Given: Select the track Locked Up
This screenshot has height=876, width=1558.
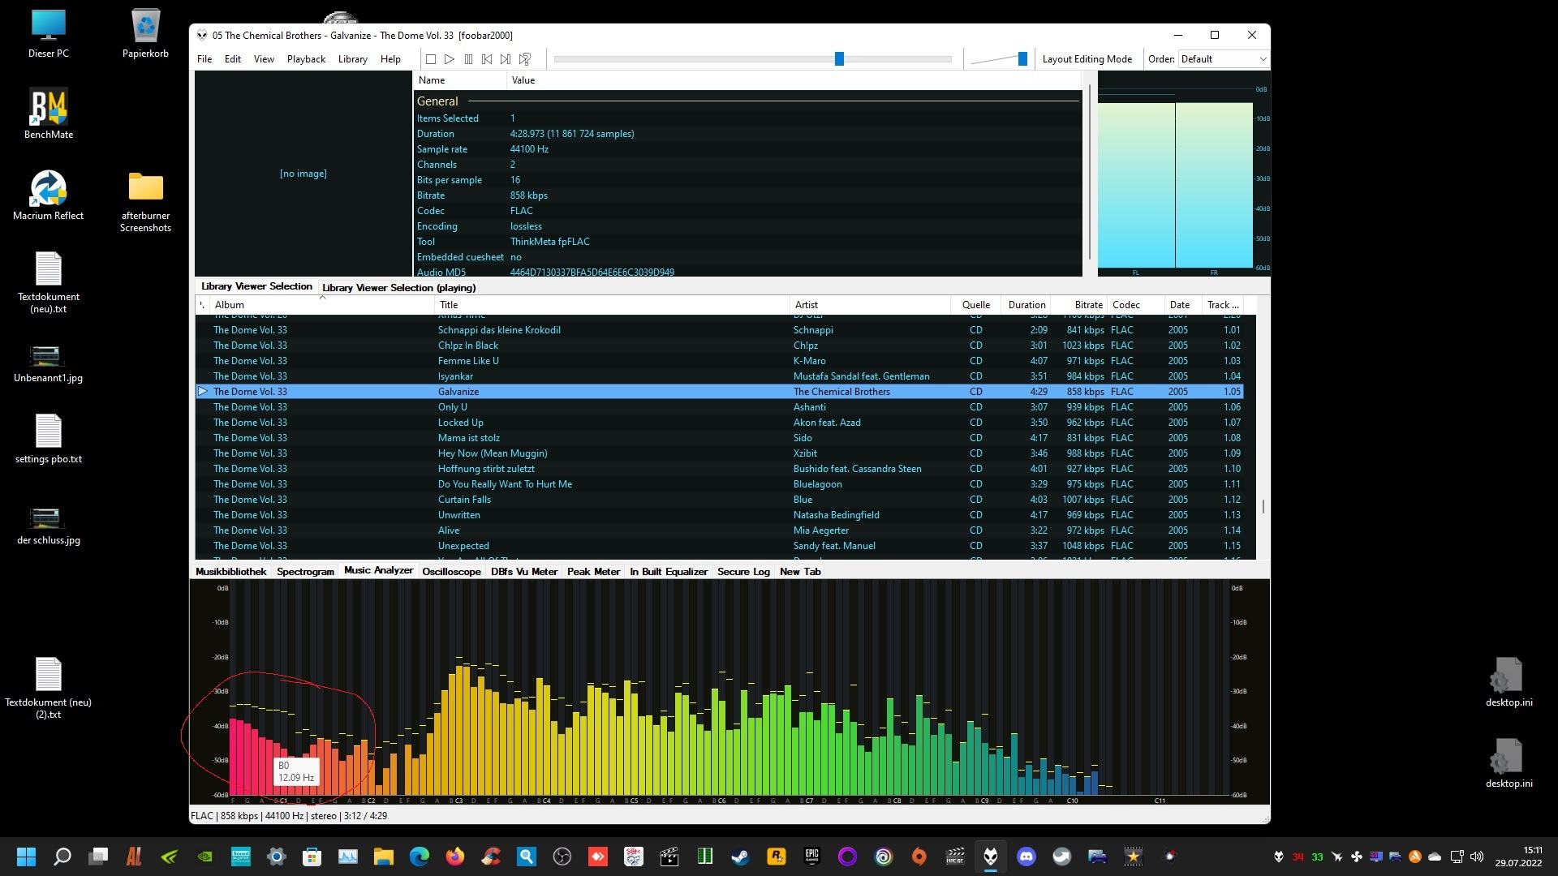Looking at the screenshot, I should [x=718, y=423].
